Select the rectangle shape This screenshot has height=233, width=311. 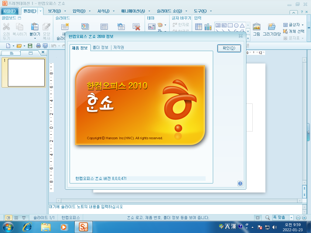point(230,25)
